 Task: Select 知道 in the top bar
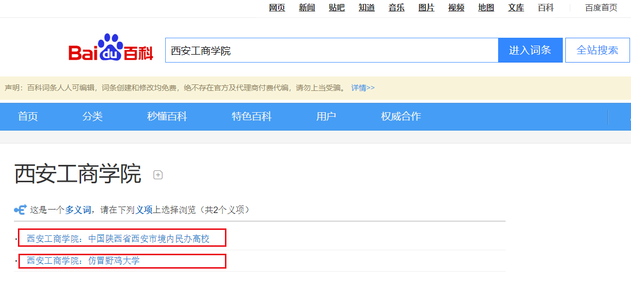[367, 7]
